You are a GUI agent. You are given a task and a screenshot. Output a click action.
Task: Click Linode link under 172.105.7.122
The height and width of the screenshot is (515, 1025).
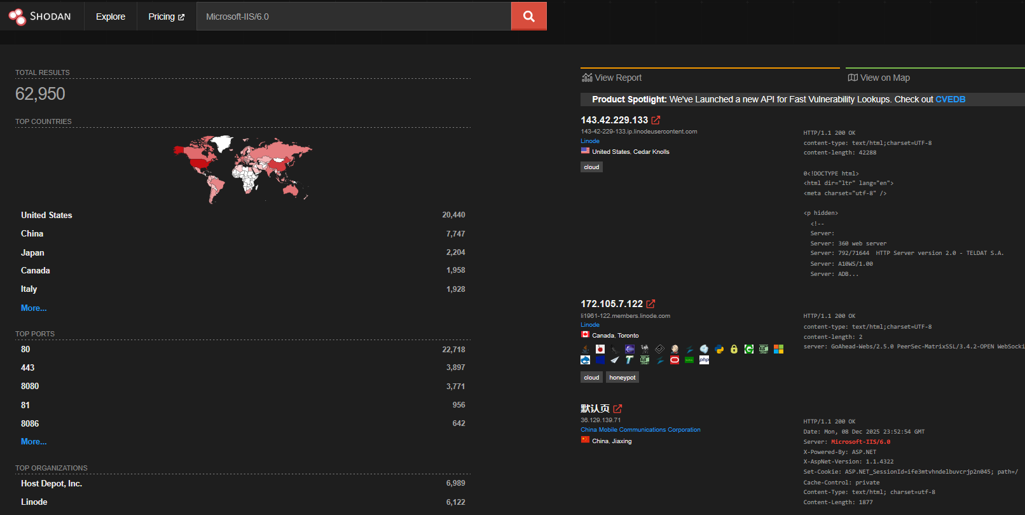[590, 325]
